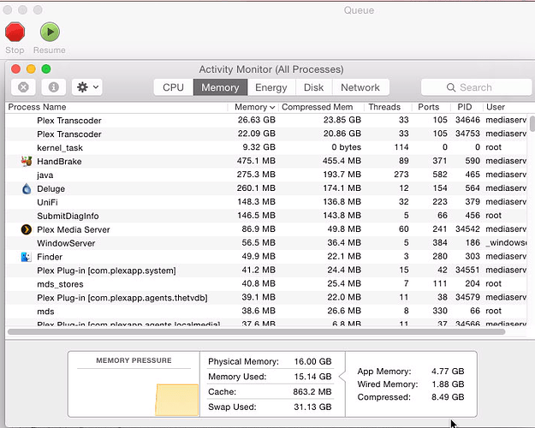Select the Plex Media Server process name

click(x=74, y=229)
